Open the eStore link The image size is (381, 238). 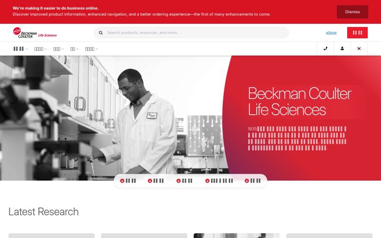click(331, 33)
